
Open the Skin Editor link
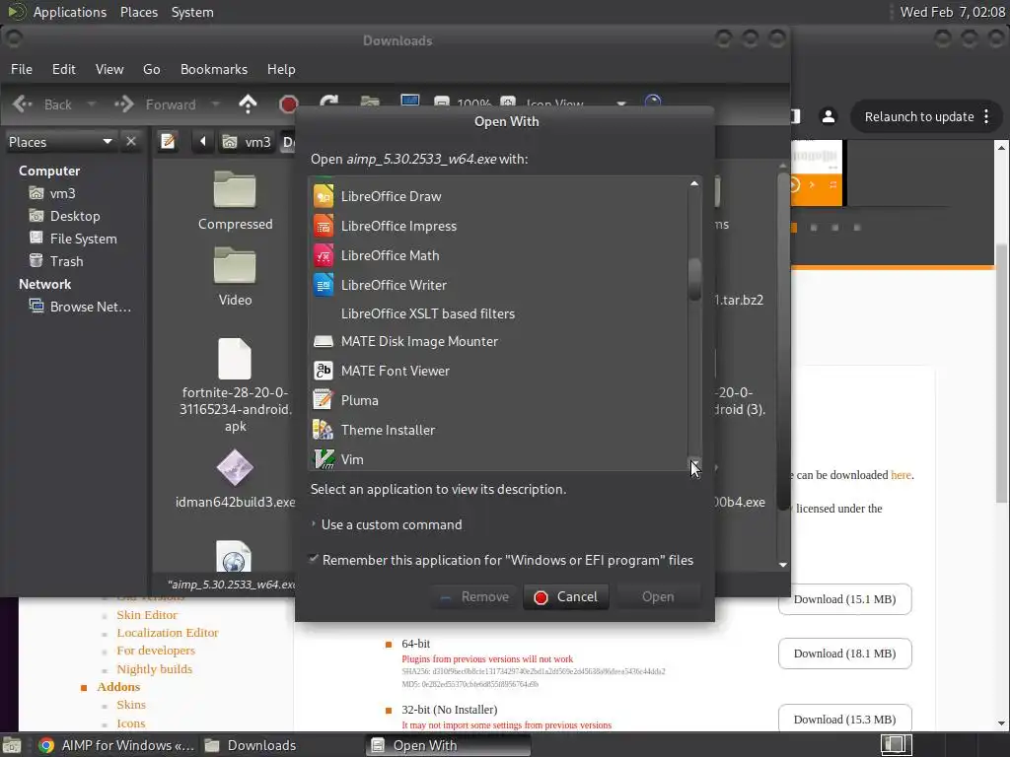[147, 615]
